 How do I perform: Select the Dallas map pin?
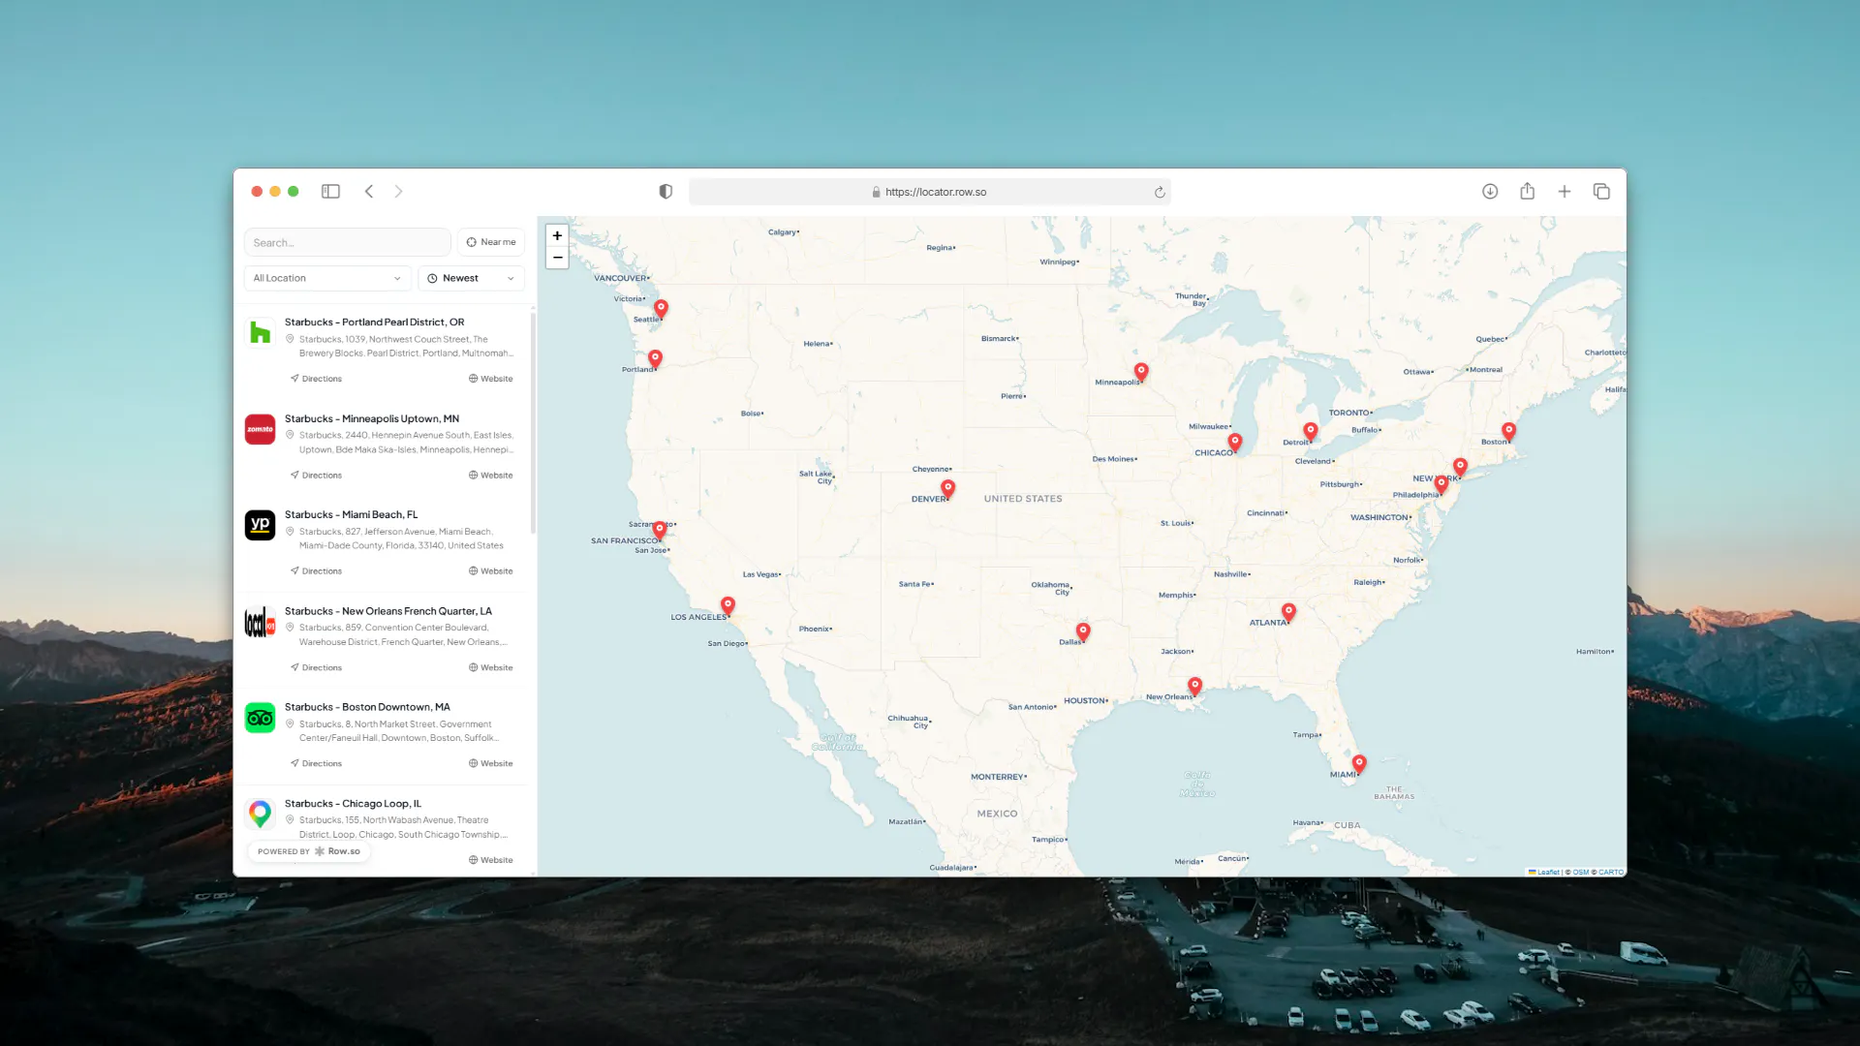click(1083, 631)
